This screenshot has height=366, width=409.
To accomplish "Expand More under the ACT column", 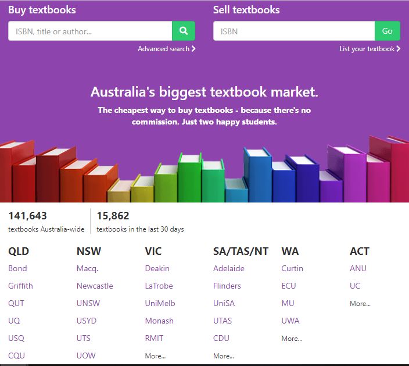I will 360,303.
